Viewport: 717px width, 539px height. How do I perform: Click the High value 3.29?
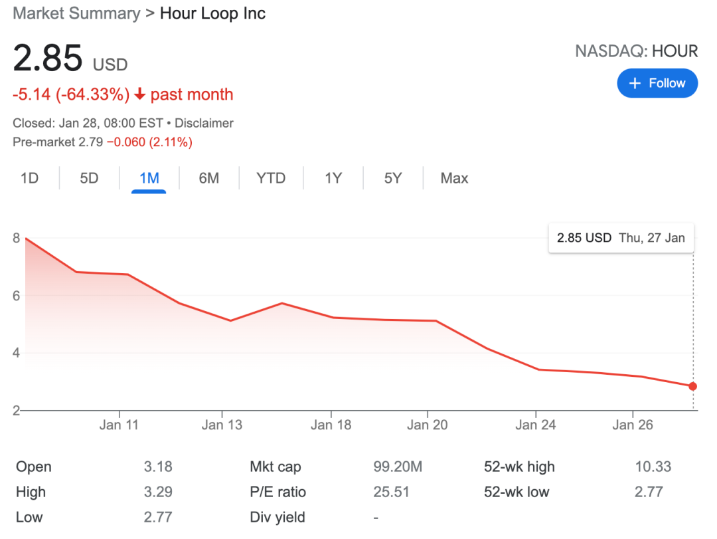tap(158, 492)
